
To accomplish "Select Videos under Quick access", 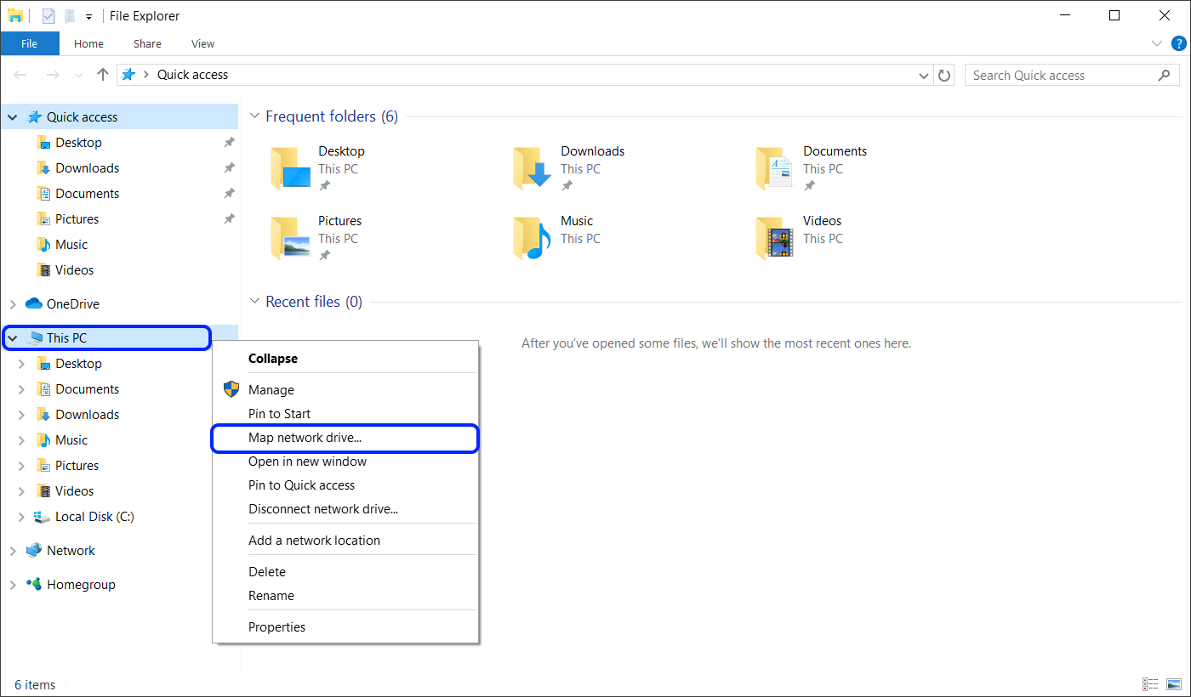I will (74, 270).
